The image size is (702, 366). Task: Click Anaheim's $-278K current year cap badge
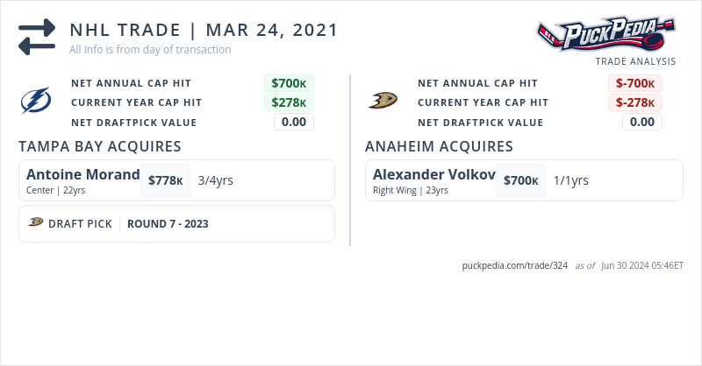click(635, 102)
